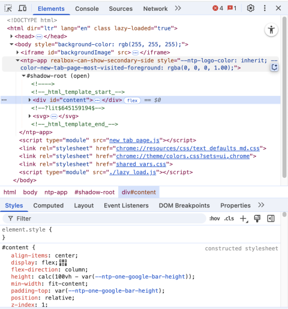The image size is (288, 309).
Task: Open the colors.css?sets=ui,chrome link
Action: click(x=183, y=156)
